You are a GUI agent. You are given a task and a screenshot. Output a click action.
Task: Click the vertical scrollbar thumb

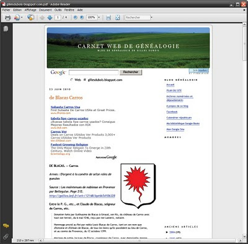(x=244, y=44)
